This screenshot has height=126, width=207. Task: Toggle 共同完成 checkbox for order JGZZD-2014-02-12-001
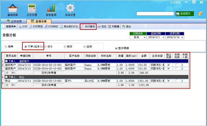177,65
